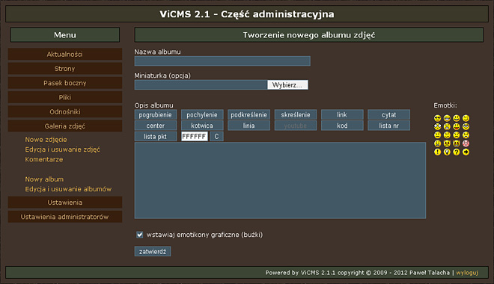Click the Miniaturka file path field

pos(201,85)
